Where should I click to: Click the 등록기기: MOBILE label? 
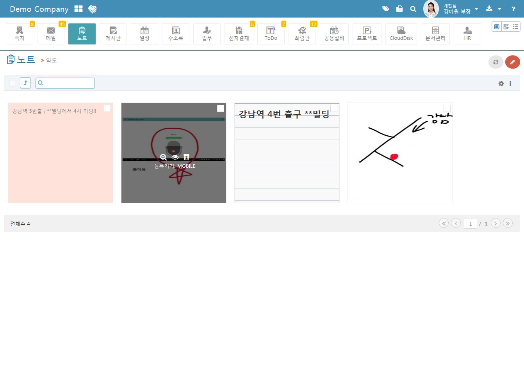175,166
